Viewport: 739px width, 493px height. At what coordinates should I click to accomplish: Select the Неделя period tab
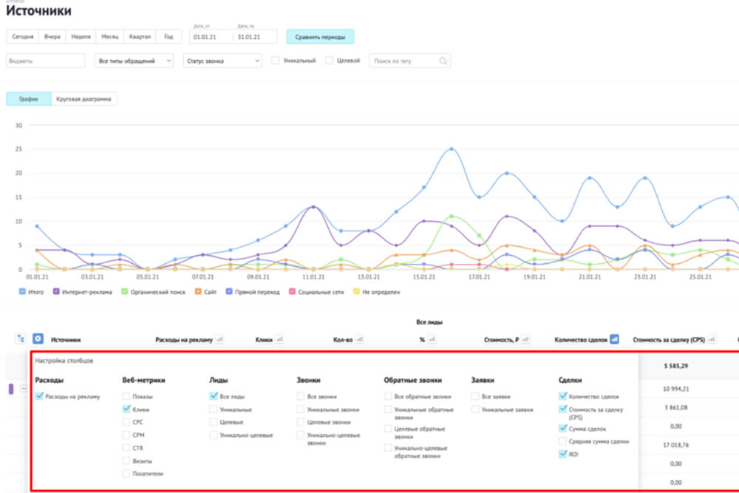click(81, 36)
